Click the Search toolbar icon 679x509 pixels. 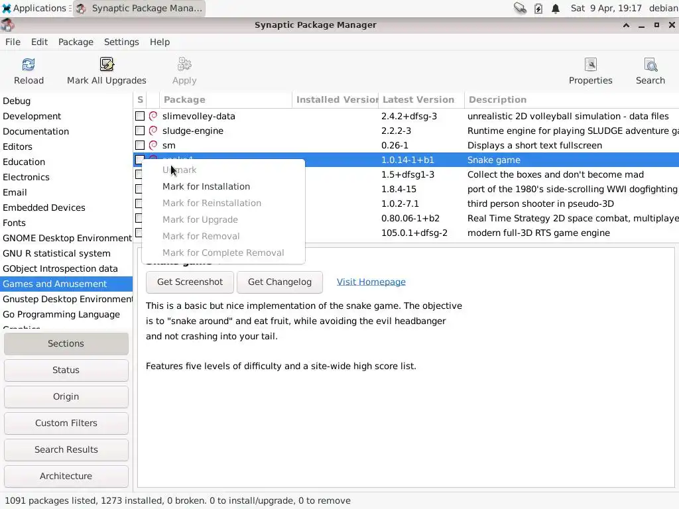650,64
